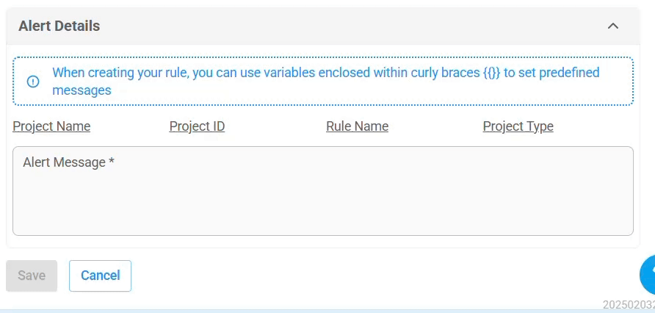Click the info circle icon in banner
The height and width of the screenshot is (313, 655).
(33, 81)
